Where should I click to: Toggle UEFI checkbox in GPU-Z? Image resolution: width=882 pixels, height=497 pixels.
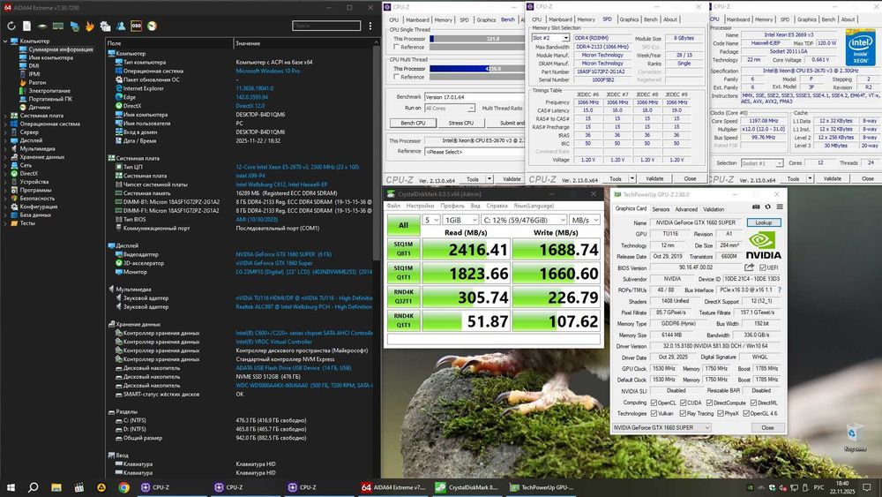pos(762,267)
